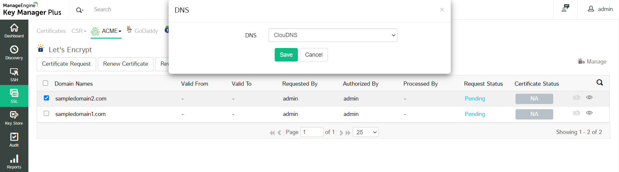Click the page number input field
Screen dimensions: 619x172
tap(311, 132)
